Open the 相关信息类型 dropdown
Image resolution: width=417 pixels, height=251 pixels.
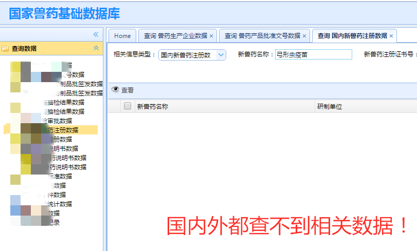[x=221, y=54]
